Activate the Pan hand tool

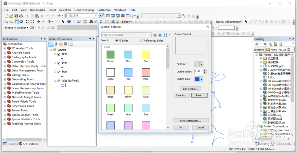(16, 21)
